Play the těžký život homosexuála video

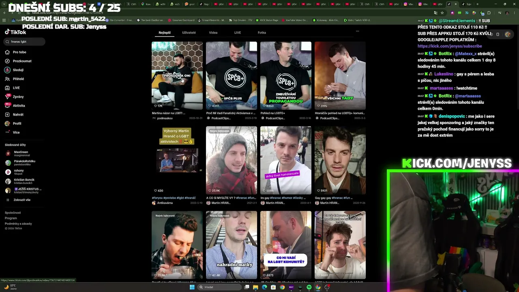point(286,160)
